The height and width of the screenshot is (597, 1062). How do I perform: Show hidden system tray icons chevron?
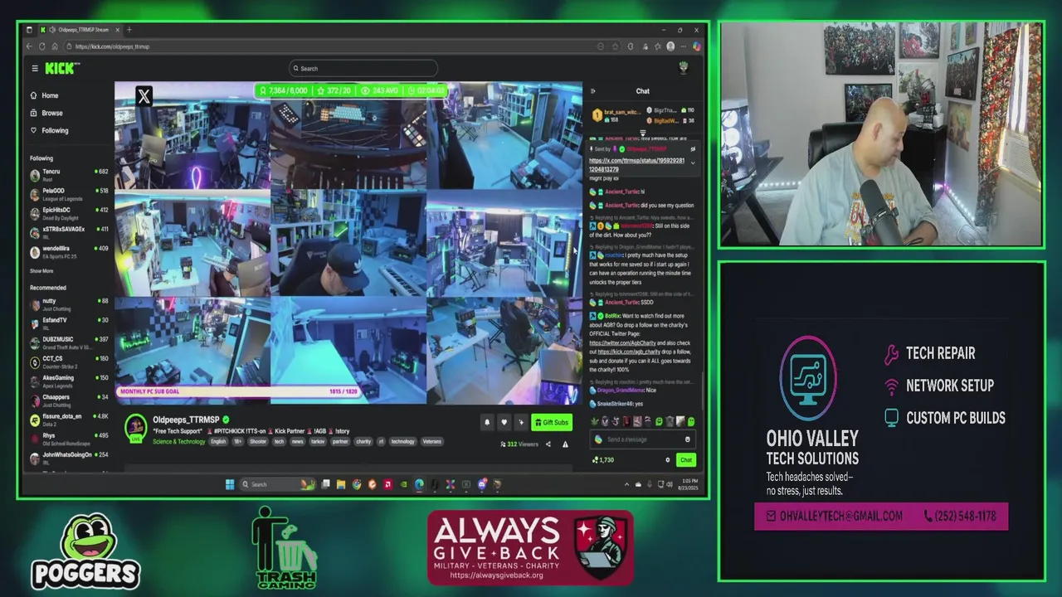pos(626,484)
